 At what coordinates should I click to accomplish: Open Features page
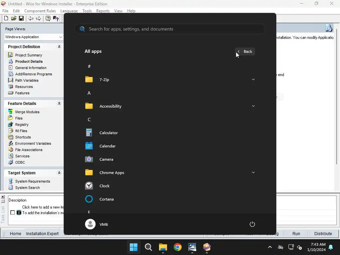tap(22, 93)
